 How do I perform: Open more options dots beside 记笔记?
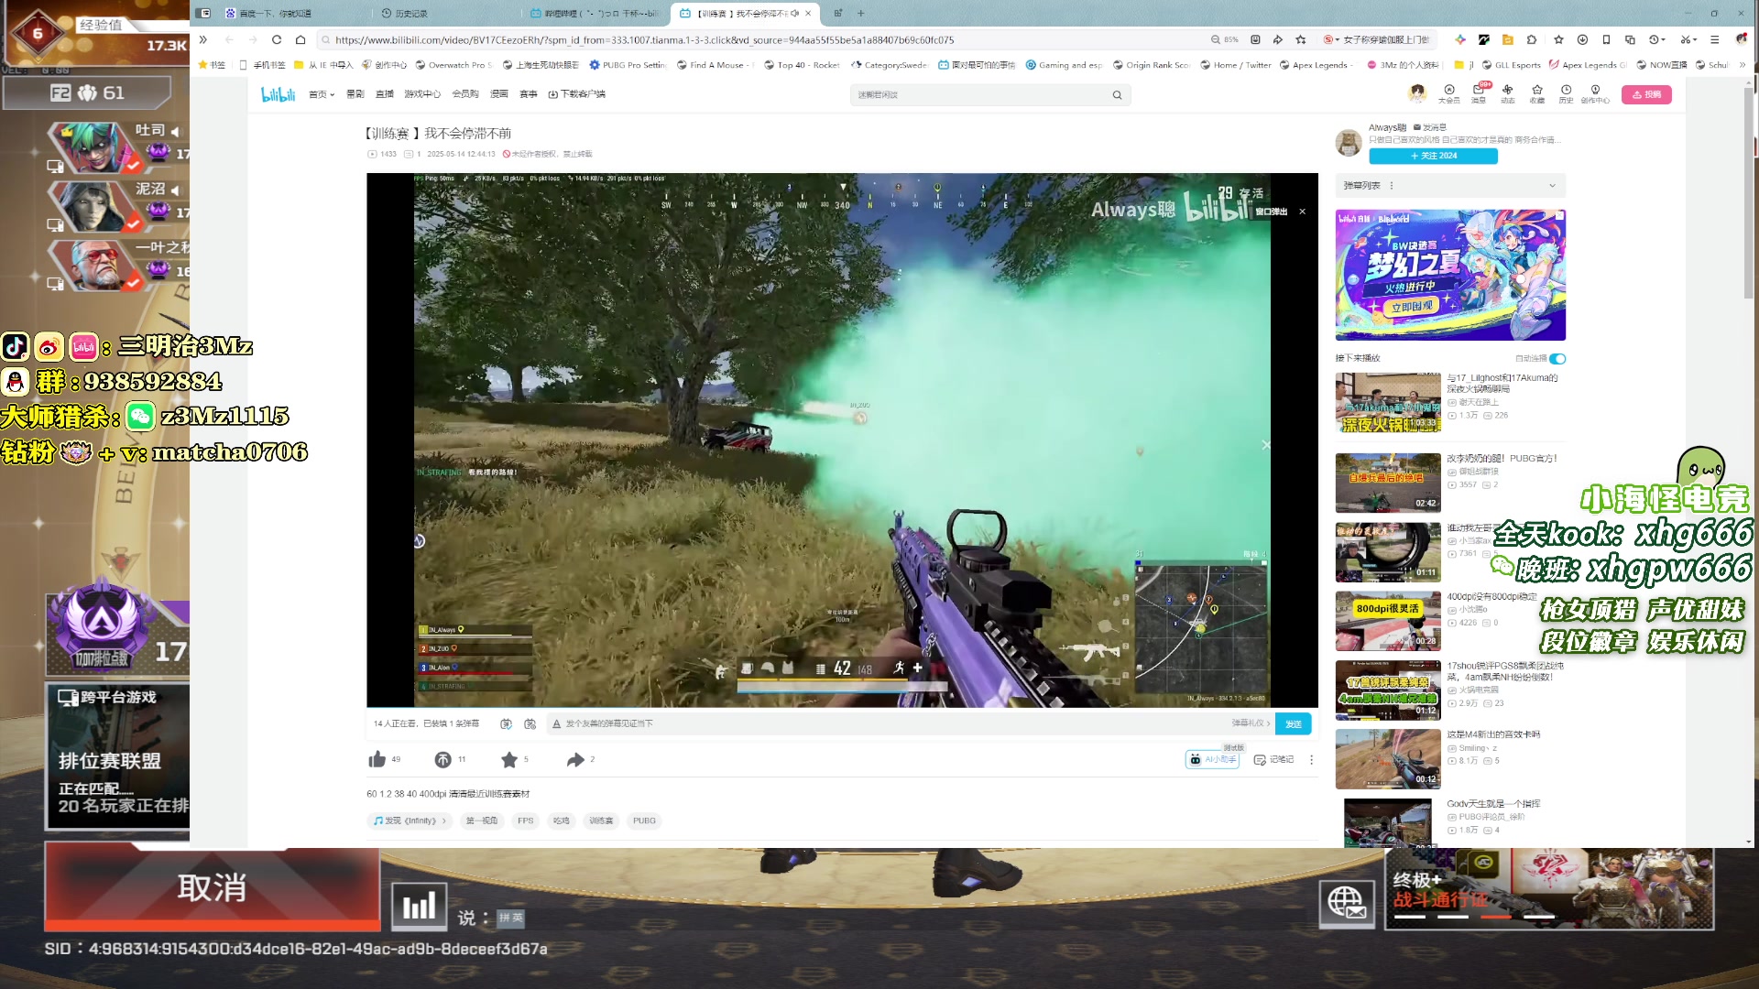pyautogui.click(x=1311, y=759)
